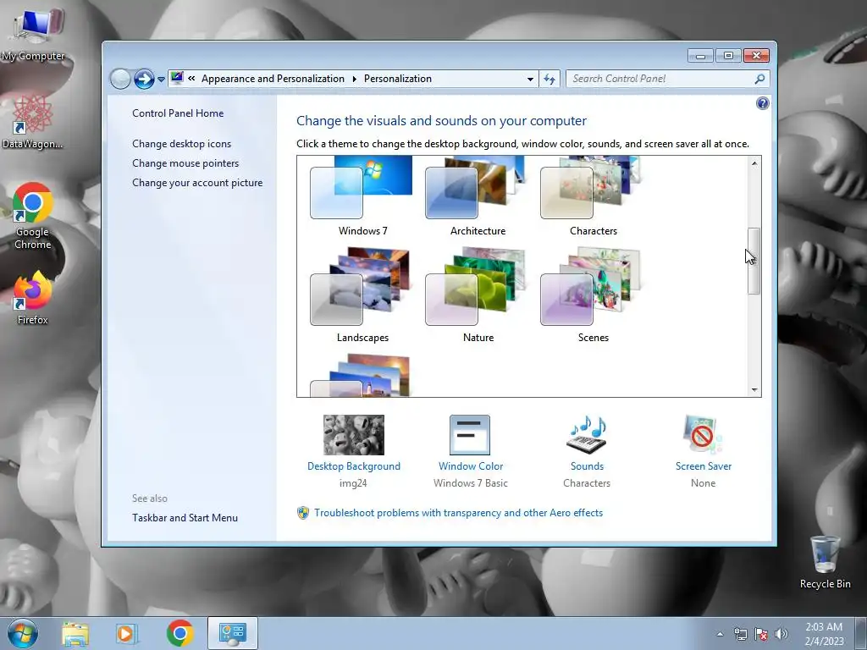Click Troubleshoot problems with transparency link
Image resolution: width=867 pixels, height=650 pixels.
point(458,513)
